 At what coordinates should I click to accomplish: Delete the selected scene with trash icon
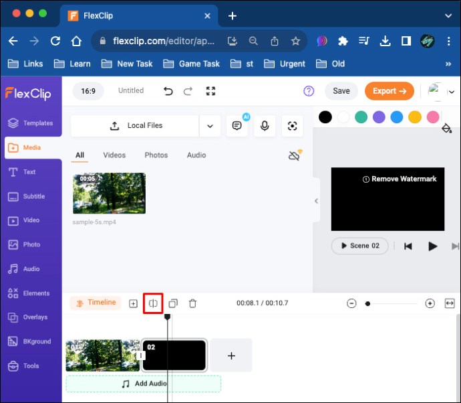click(192, 303)
